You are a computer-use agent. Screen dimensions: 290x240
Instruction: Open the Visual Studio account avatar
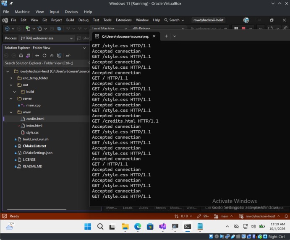tap(246, 20)
